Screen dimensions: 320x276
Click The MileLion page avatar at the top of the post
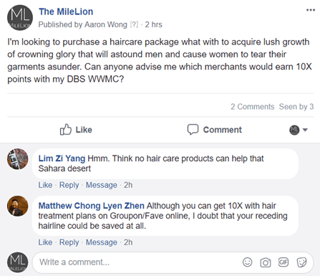pos(20,18)
